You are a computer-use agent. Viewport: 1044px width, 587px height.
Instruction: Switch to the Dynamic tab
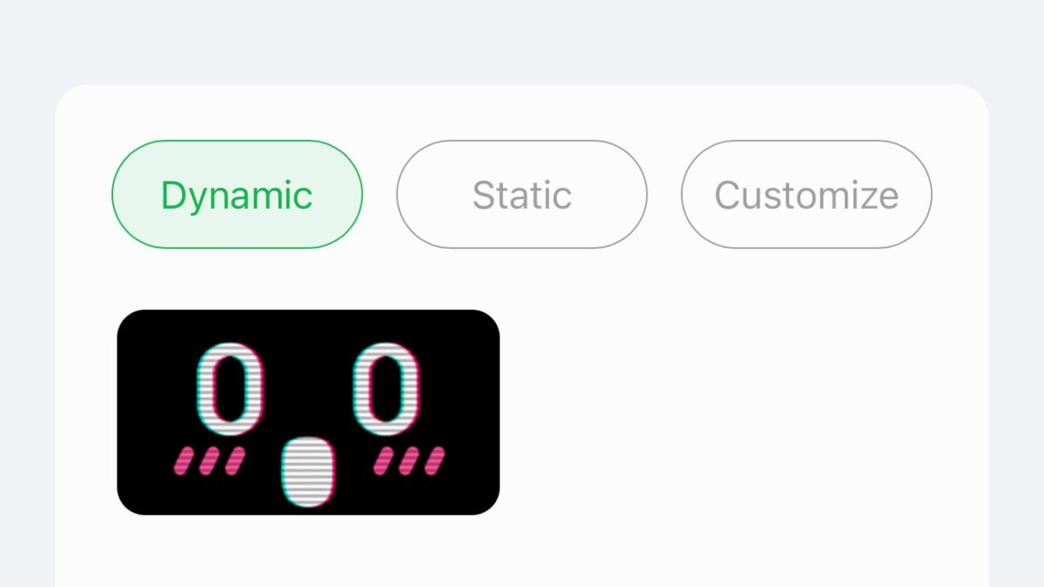(237, 195)
